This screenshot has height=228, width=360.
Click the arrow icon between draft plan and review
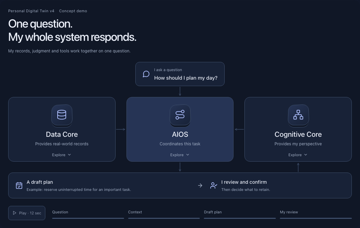pyautogui.click(x=200, y=185)
